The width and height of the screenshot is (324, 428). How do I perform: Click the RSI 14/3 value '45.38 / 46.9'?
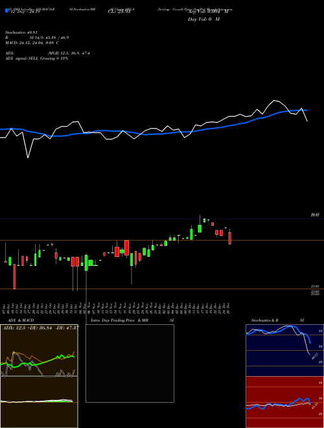[57, 38]
